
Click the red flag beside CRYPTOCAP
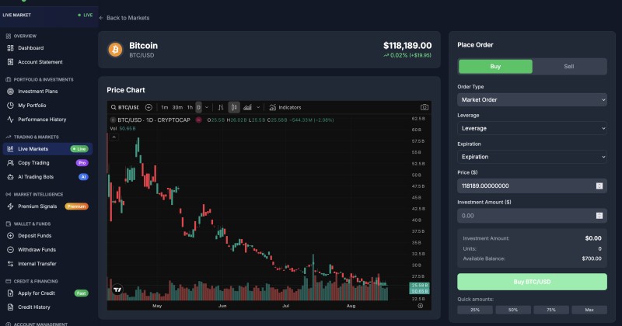[199, 120]
